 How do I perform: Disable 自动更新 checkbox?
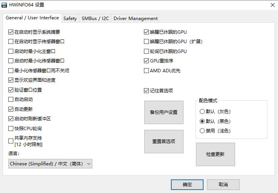click(x=11, y=109)
